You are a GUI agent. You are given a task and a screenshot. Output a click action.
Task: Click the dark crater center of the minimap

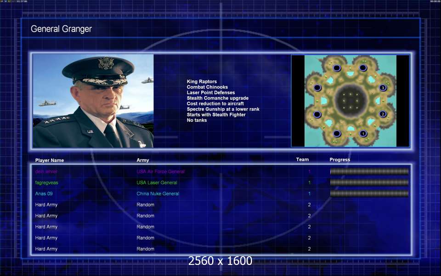click(x=351, y=100)
